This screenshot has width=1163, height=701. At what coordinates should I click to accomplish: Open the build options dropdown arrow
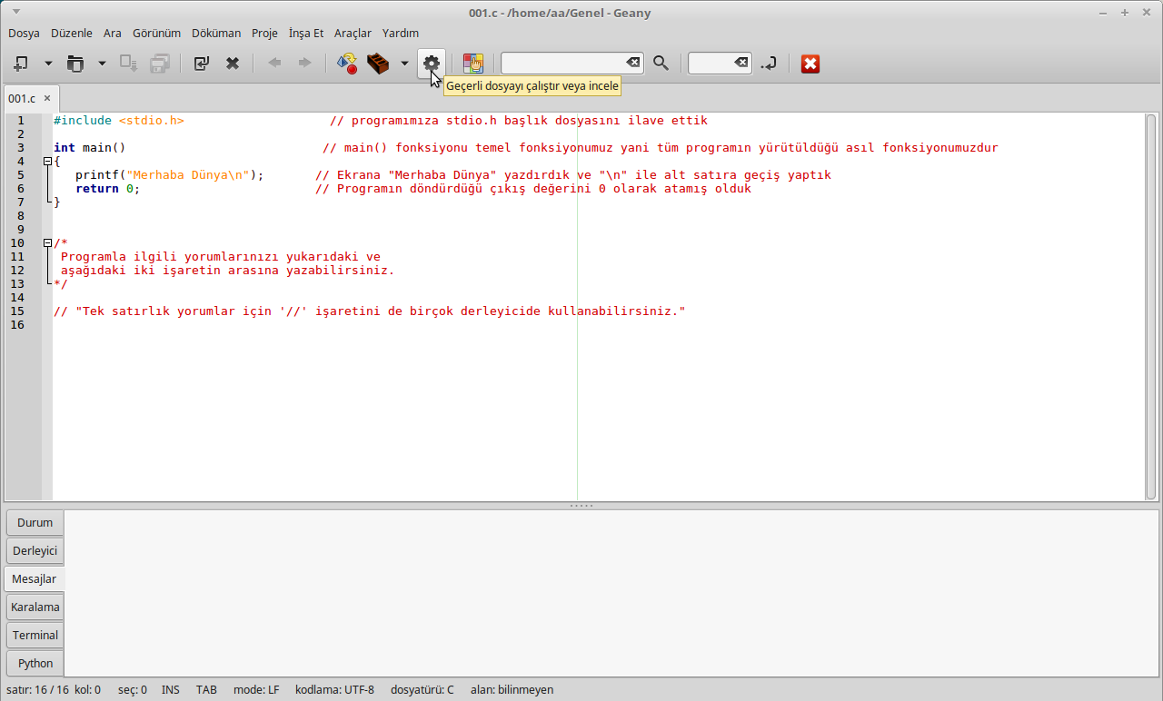(404, 64)
